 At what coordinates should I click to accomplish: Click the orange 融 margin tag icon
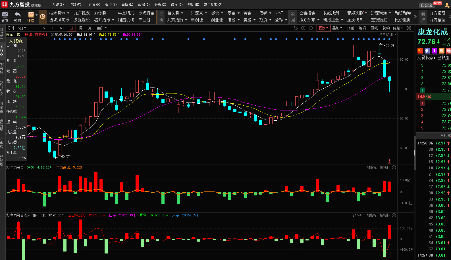coord(441,50)
